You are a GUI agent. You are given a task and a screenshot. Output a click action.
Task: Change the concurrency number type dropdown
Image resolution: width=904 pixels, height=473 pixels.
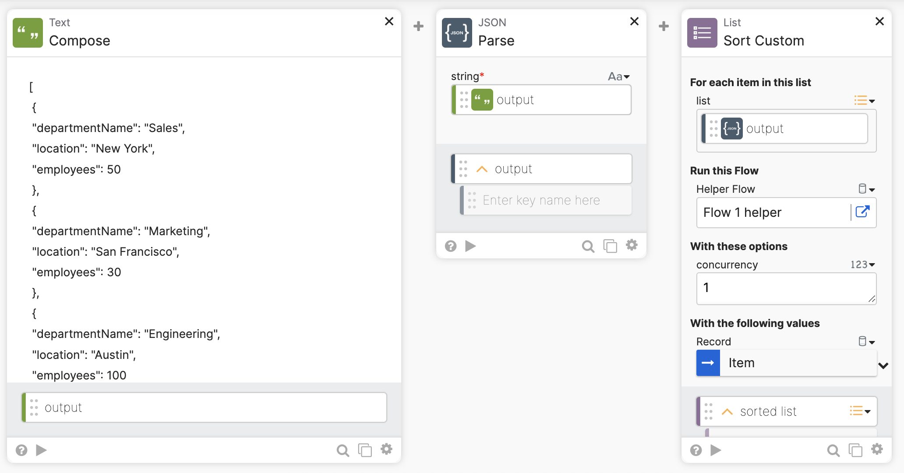862,264
